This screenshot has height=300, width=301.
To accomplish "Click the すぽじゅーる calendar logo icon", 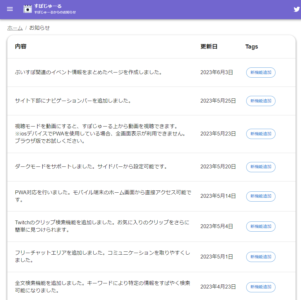I will [x=28, y=9].
